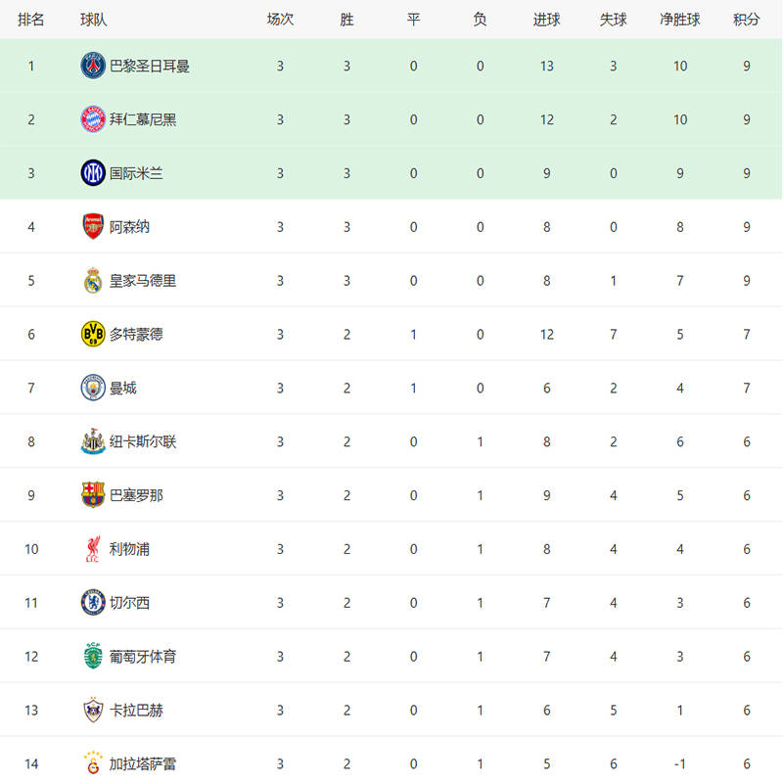Open the Real Madrid crest icon
Image resolution: width=783 pixels, height=783 pixels.
93,281
